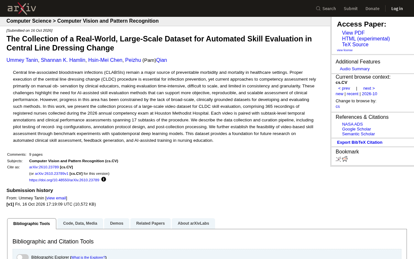Go to the next > paper
The image size is (414, 259).
pos(369,88)
